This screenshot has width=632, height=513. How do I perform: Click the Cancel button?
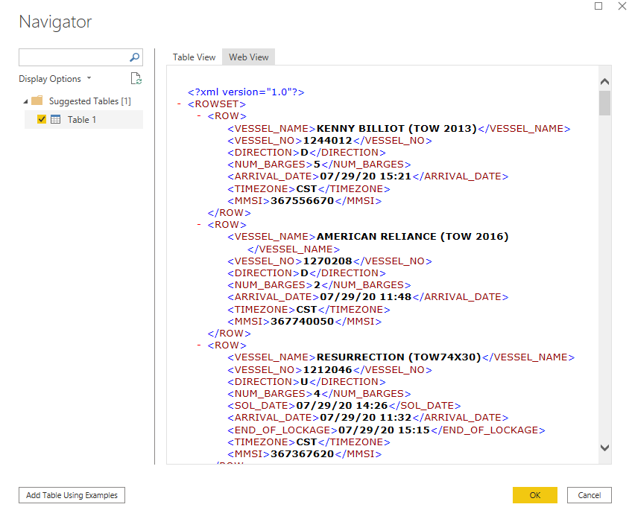click(589, 494)
